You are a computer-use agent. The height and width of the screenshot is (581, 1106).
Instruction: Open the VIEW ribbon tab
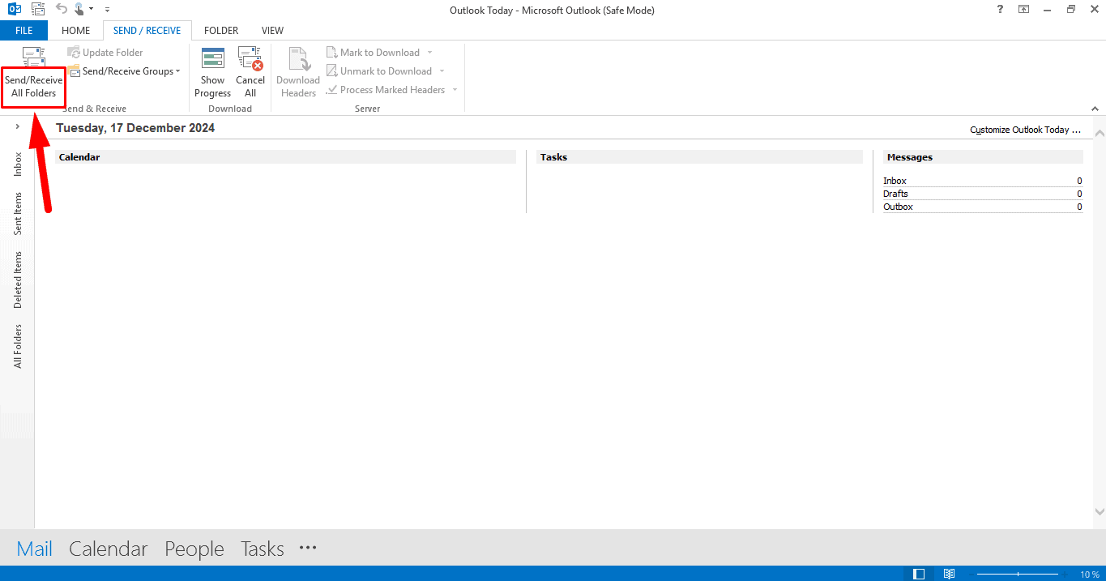click(273, 31)
